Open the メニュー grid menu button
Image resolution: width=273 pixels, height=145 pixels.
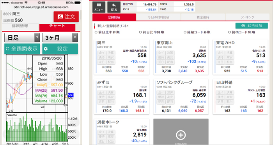tap(99, 7)
